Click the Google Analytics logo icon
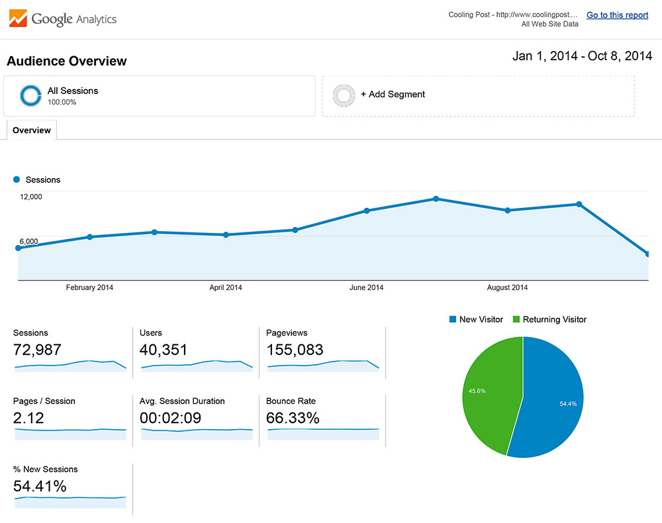This screenshot has width=662, height=523. [x=19, y=19]
